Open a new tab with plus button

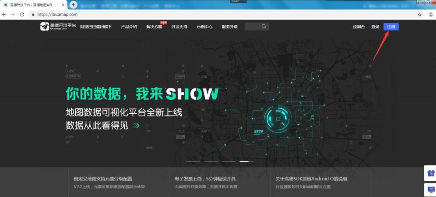coord(74,5)
